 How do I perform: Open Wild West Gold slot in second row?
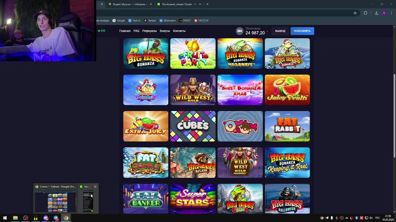coord(193,90)
